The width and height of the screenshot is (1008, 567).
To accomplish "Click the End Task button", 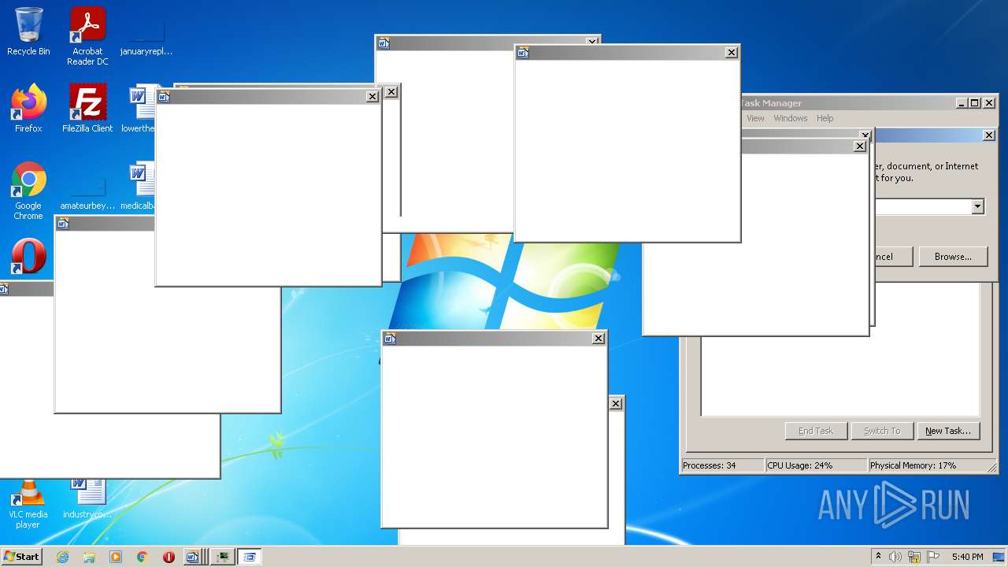I will [816, 431].
